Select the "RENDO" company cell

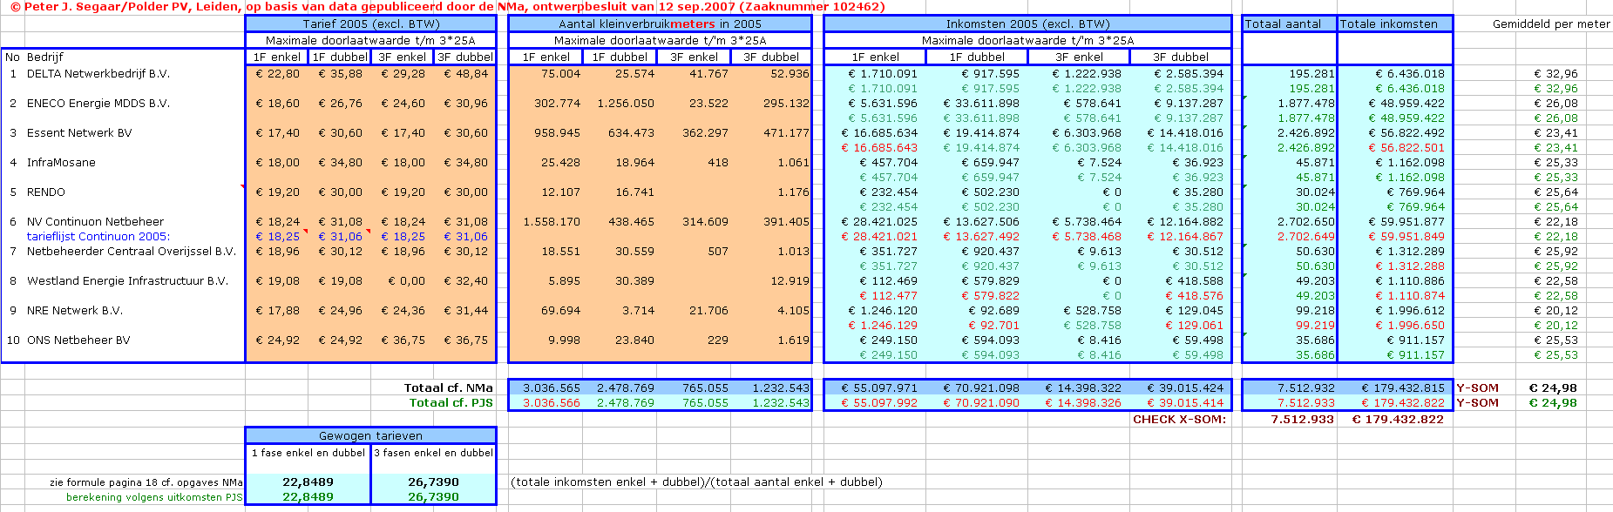click(x=46, y=192)
